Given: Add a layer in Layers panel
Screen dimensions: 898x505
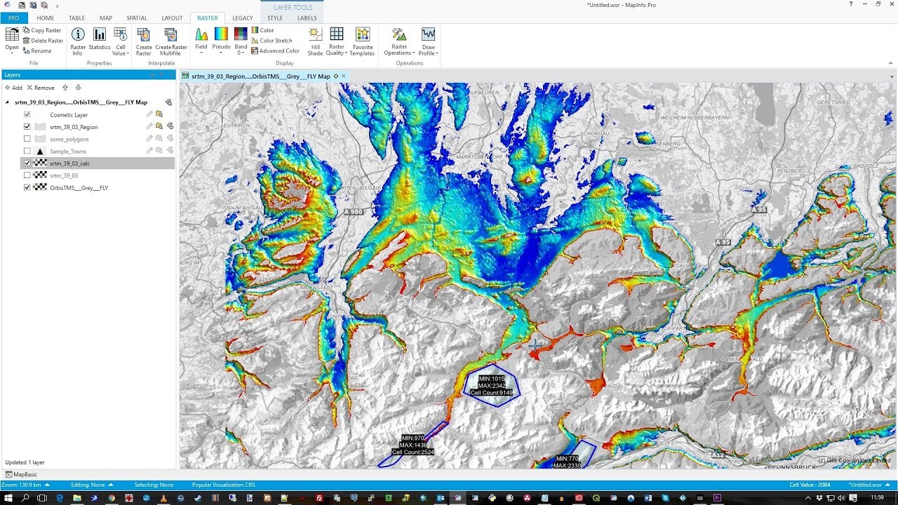Looking at the screenshot, I should coord(13,88).
